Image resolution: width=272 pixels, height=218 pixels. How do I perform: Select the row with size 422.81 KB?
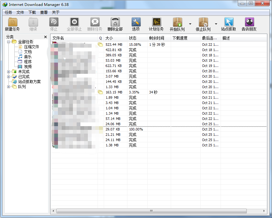159,50
